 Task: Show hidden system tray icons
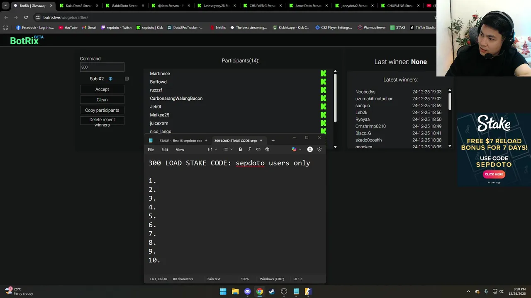click(468, 291)
